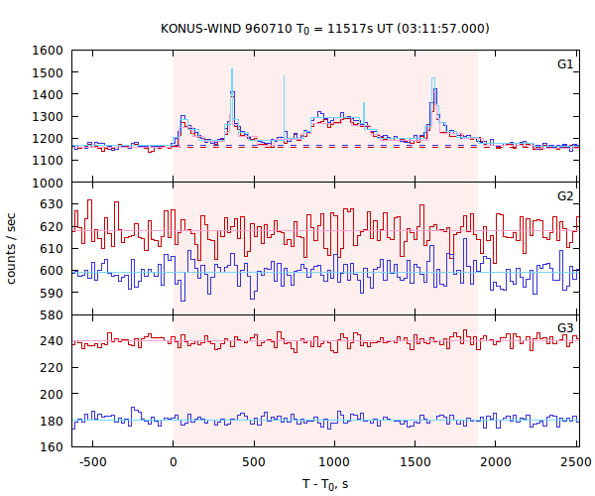Click the 200 tick label in G3
Viewport: 595px width, 496px height.
point(52,394)
